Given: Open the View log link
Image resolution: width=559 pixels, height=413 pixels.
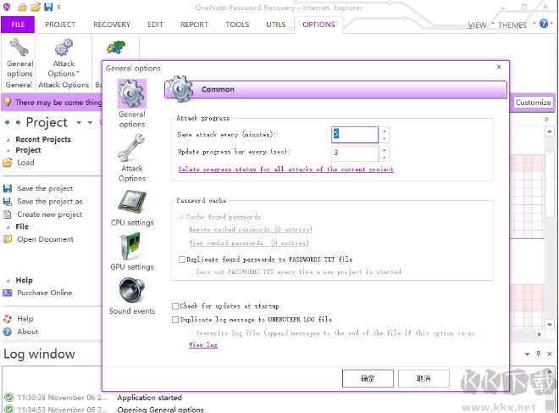Looking at the screenshot, I should (203, 345).
